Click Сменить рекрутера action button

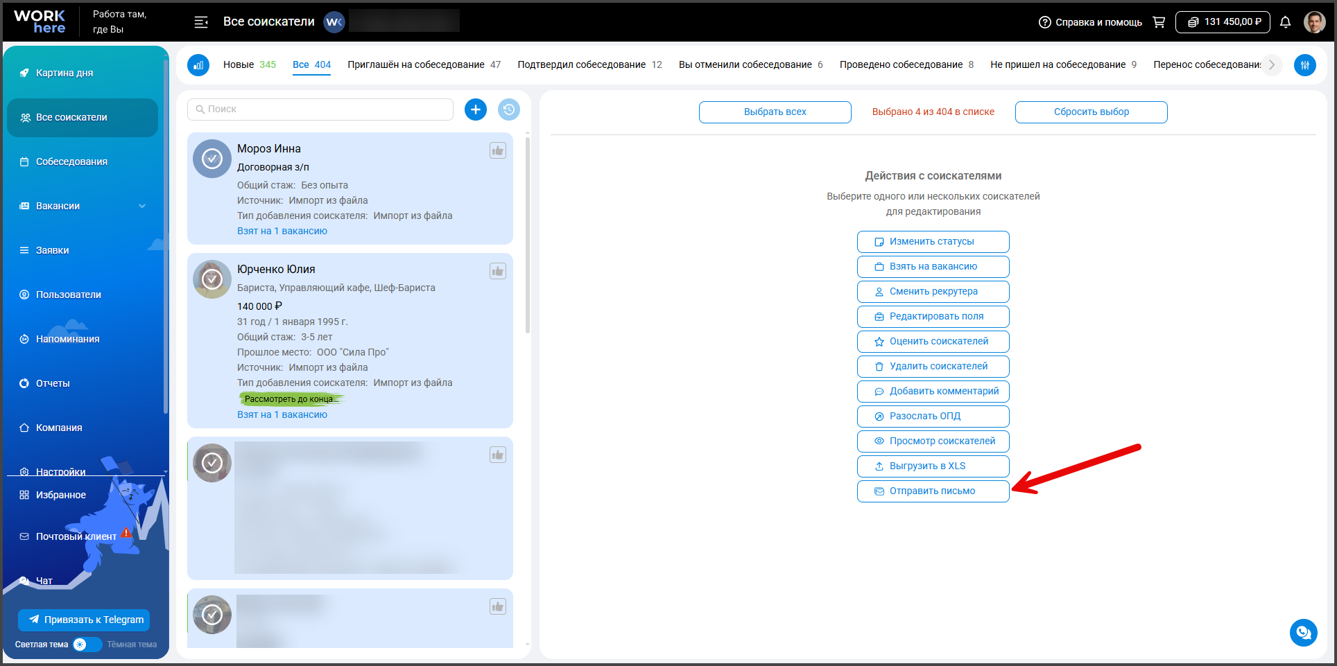[x=933, y=292]
